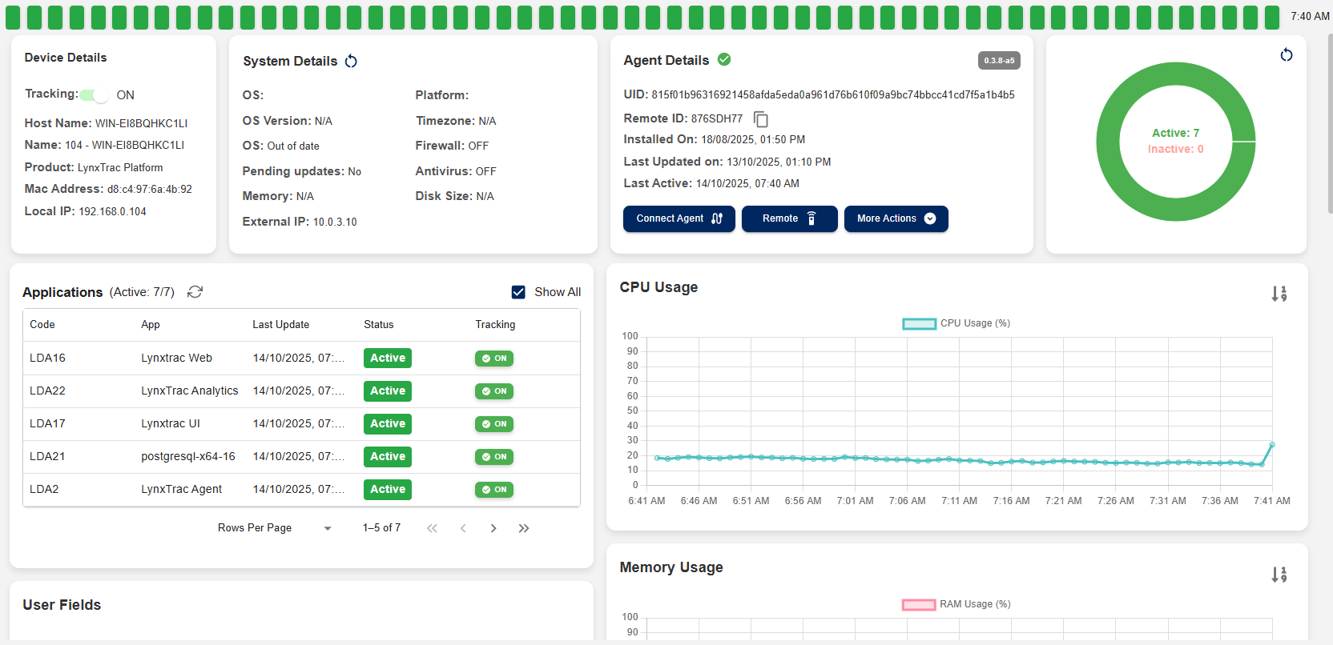Toggle tracking for postgresql-x64-16
The height and width of the screenshot is (645, 1333).
coord(494,457)
